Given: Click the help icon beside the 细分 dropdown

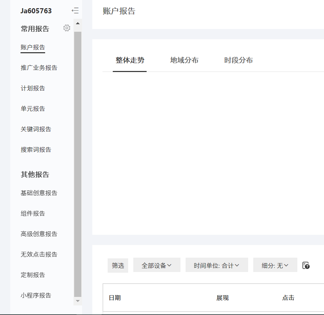Looking at the screenshot, I should 306,266.
